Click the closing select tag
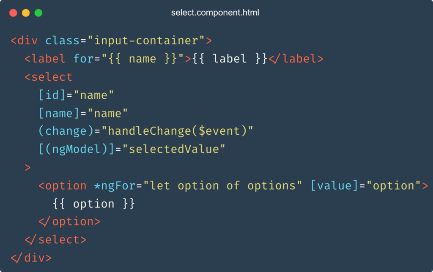 (55, 240)
